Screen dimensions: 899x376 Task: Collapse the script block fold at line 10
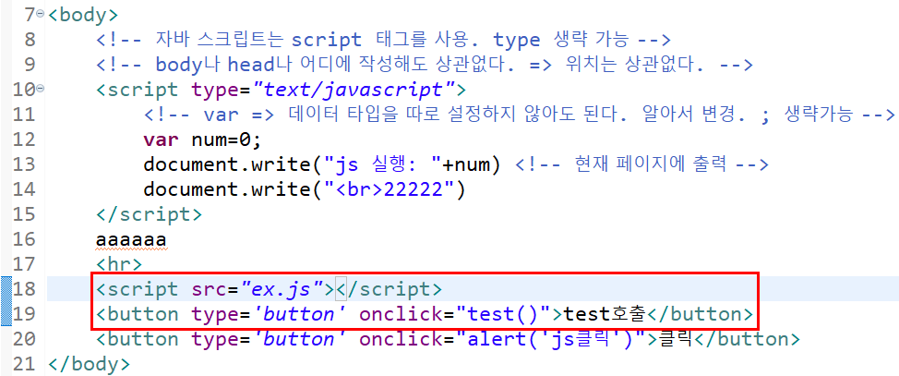coord(40,89)
